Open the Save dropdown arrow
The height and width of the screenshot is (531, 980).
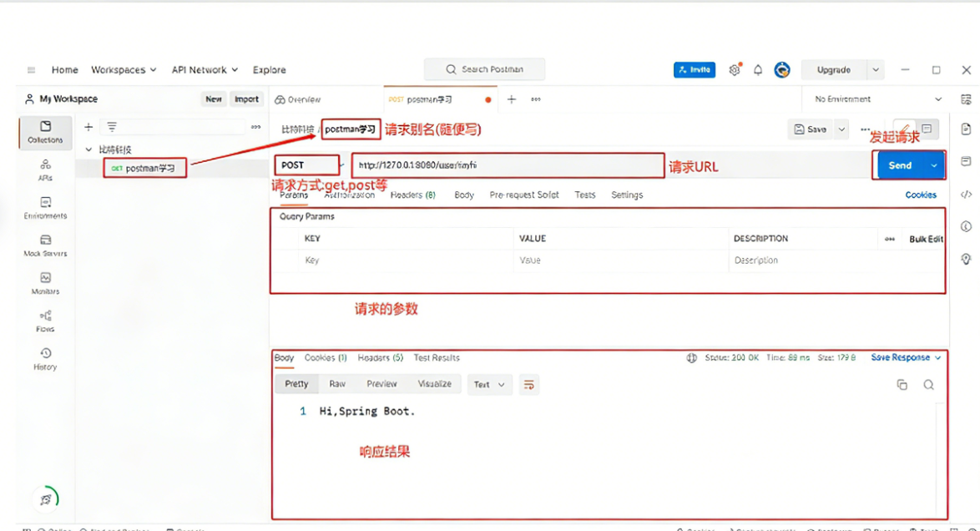841,129
